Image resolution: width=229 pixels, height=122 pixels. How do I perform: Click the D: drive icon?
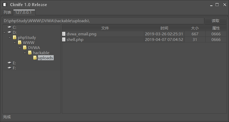coord(9,32)
